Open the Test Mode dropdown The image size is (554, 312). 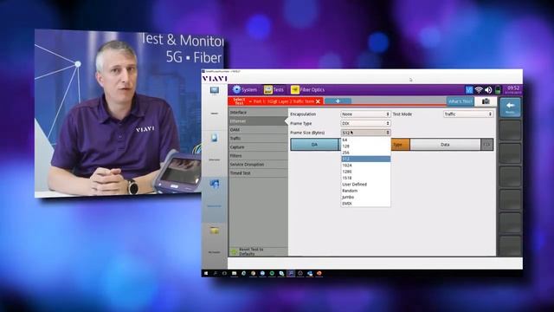(x=468, y=114)
